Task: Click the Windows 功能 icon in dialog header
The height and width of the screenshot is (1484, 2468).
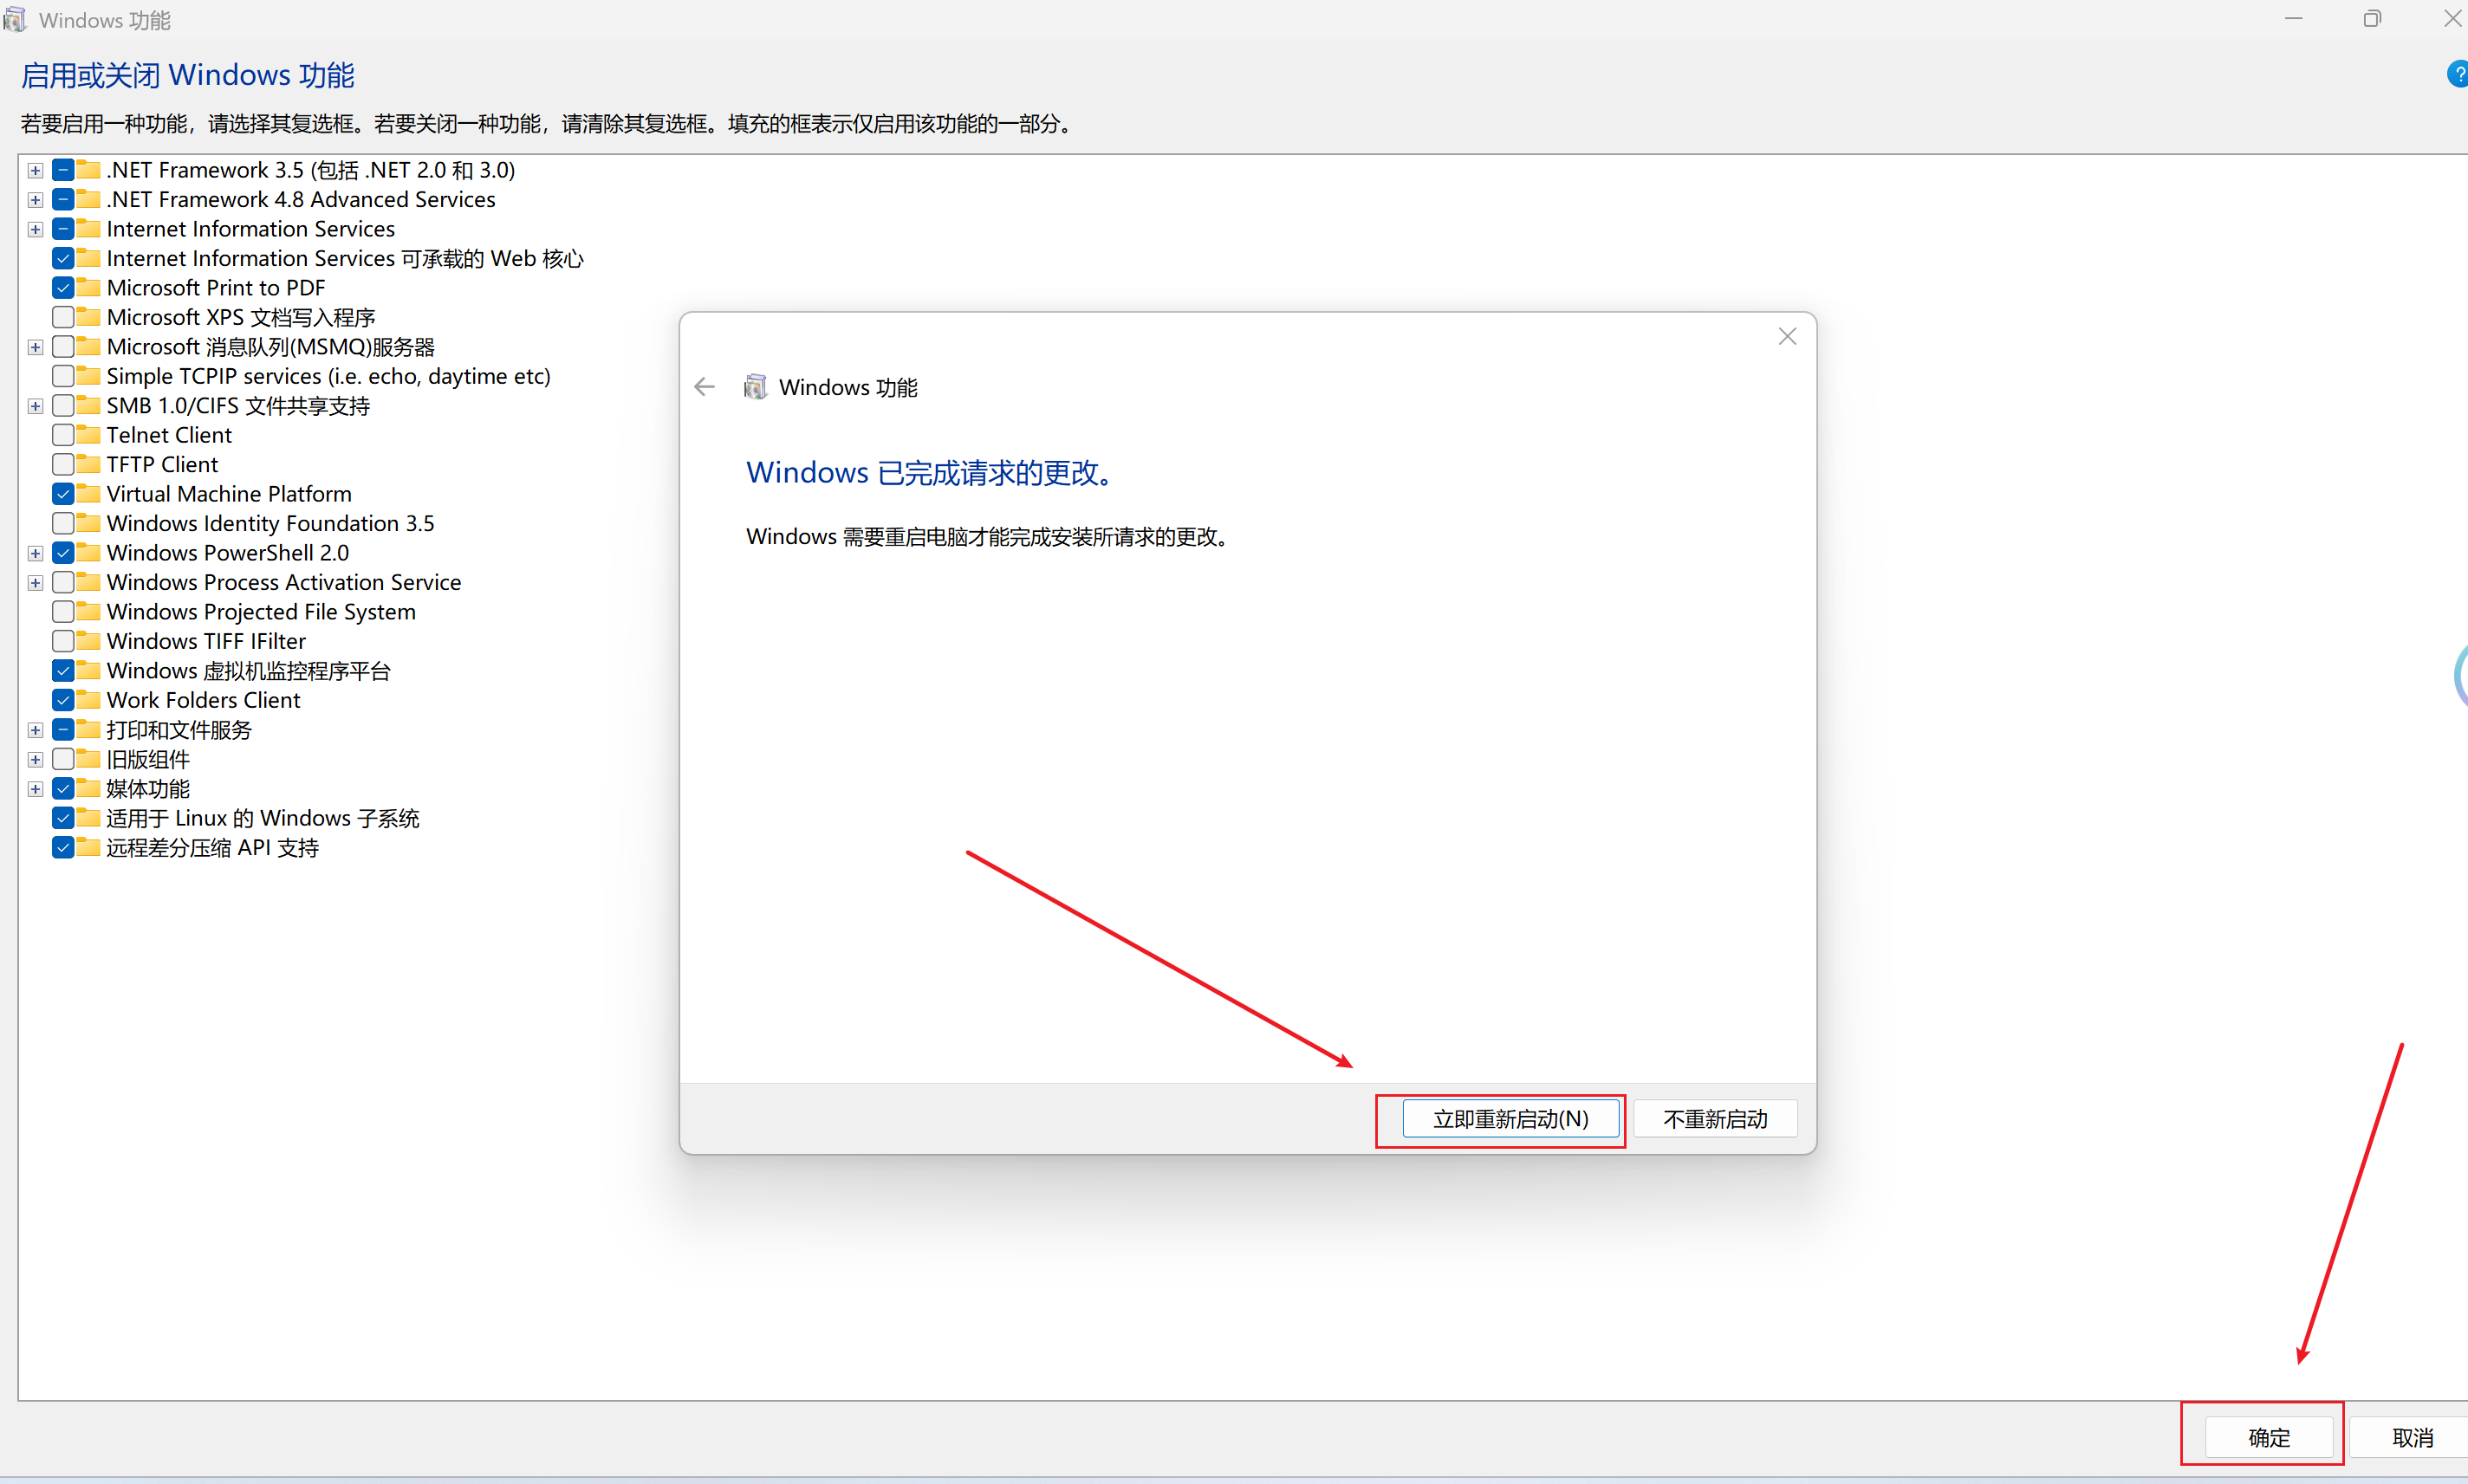Action: (756, 387)
